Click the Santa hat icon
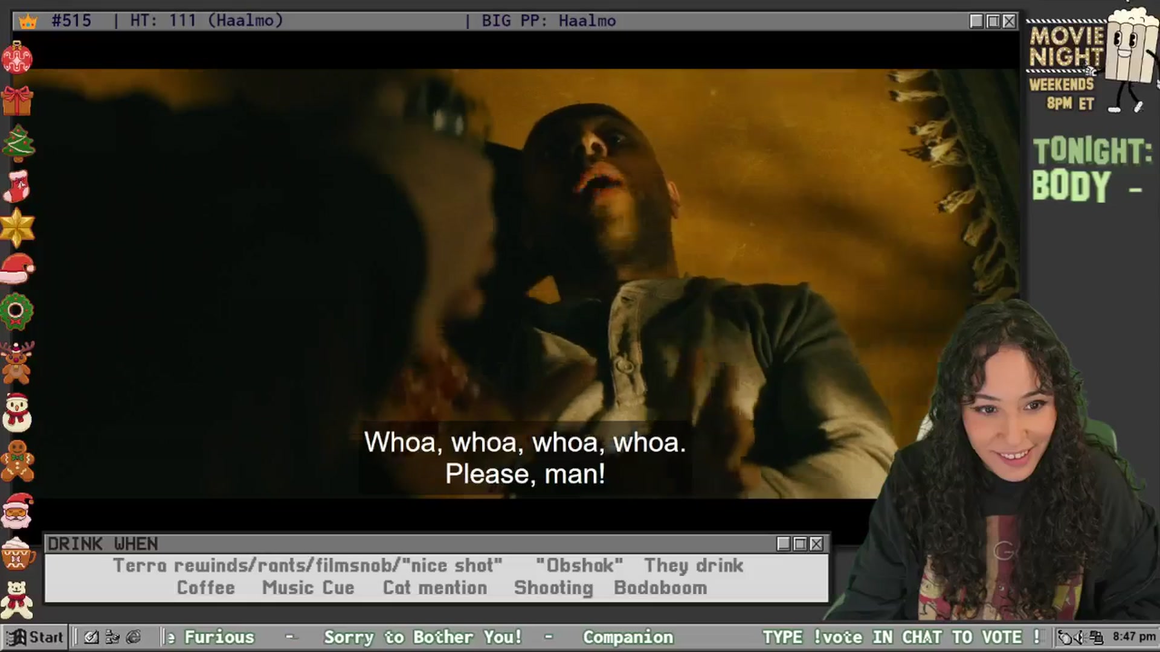 (x=18, y=269)
